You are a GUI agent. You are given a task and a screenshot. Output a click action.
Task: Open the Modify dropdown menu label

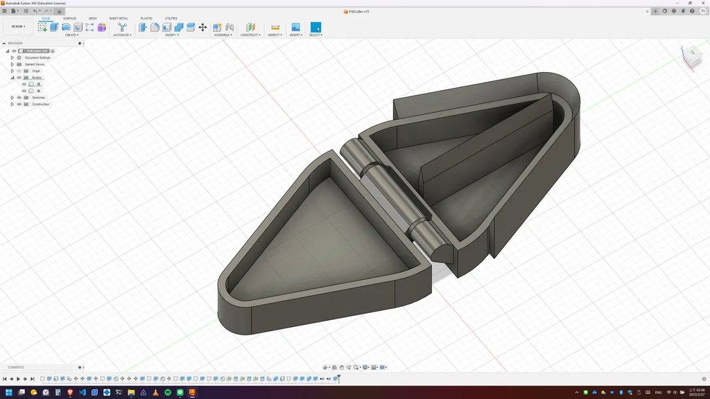[171, 35]
